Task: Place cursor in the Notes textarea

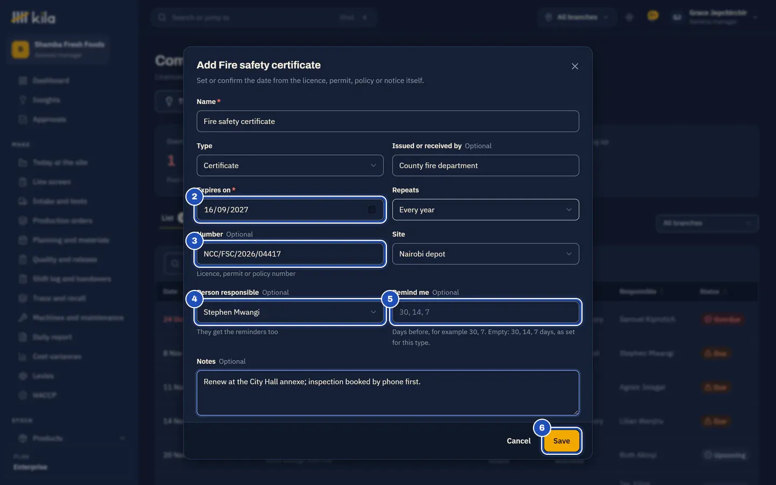Action: coord(388,393)
